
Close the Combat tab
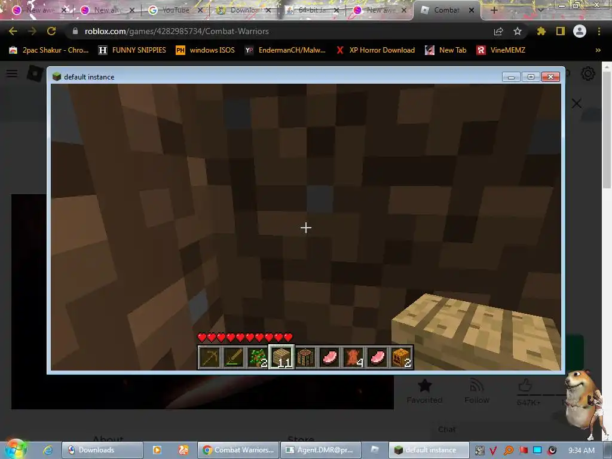[472, 10]
